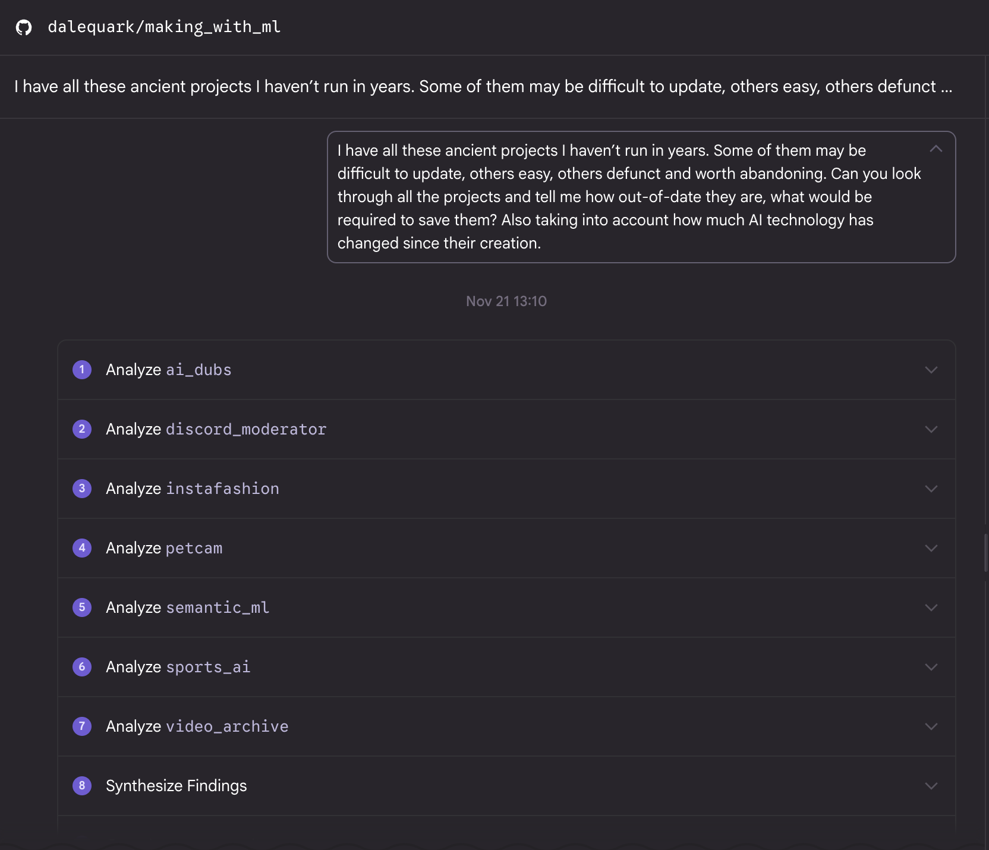The image size is (989, 850).
Task: Open the dalequark/making_with_ml repository link
Action: point(164,27)
